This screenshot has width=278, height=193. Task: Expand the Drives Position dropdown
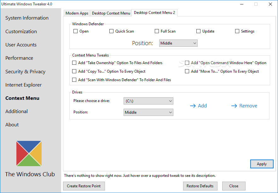(148, 112)
